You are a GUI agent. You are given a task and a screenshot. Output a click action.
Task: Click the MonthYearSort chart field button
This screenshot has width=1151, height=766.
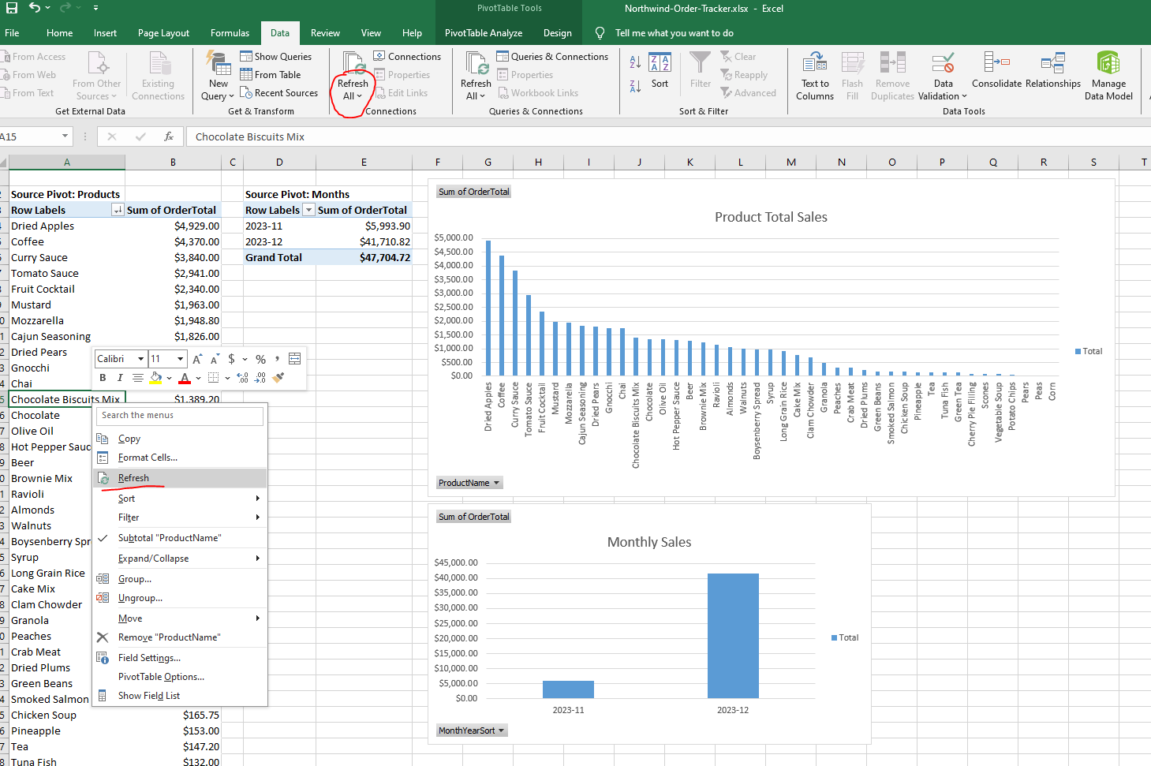(472, 731)
